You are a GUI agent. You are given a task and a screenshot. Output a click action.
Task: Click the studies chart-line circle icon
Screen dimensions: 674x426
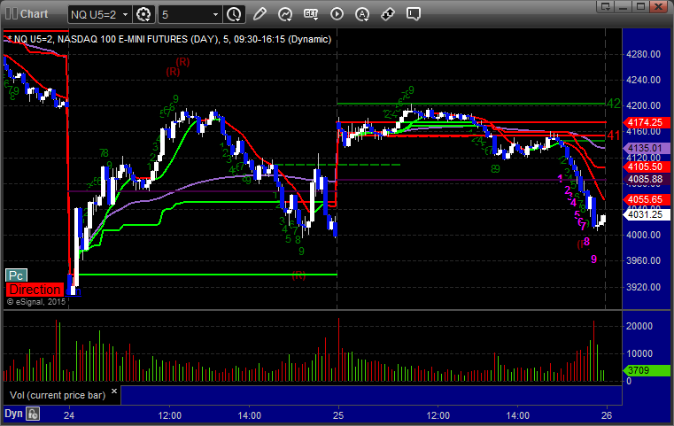pyautogui.click(x=285, y=14)
